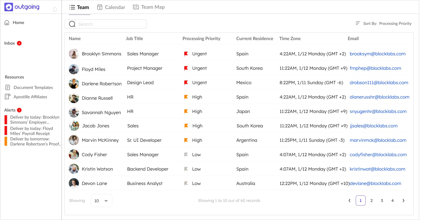
Task: Select the name Savannah Nguyen
Action: click(x=101, y=113)
